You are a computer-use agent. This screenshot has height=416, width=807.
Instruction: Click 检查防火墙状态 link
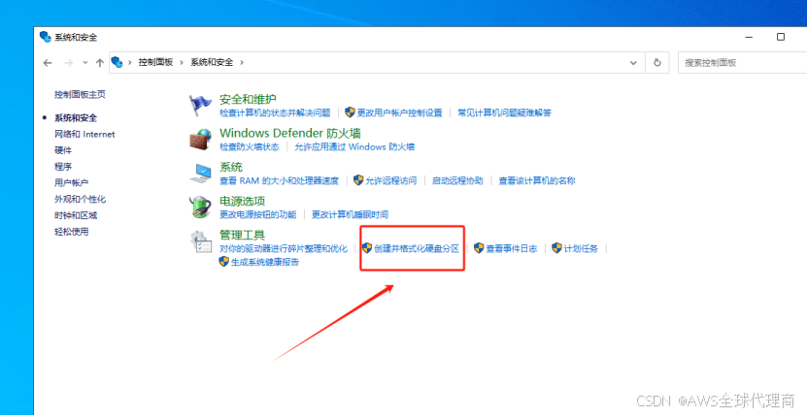tap(250, 147)
